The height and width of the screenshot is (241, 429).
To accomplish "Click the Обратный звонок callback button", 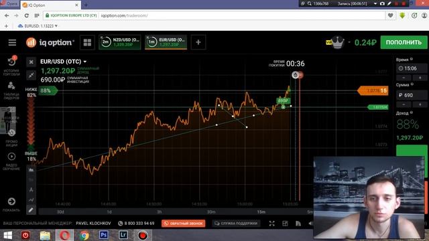I will [183, 224].
